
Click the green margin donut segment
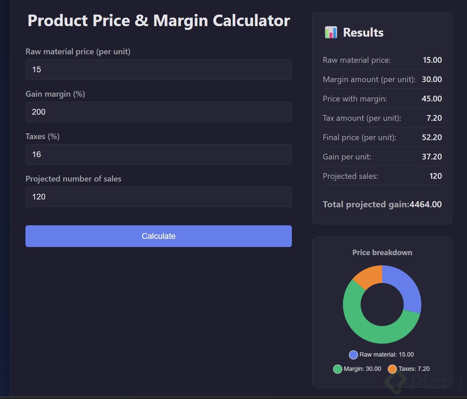pos(367,326)
